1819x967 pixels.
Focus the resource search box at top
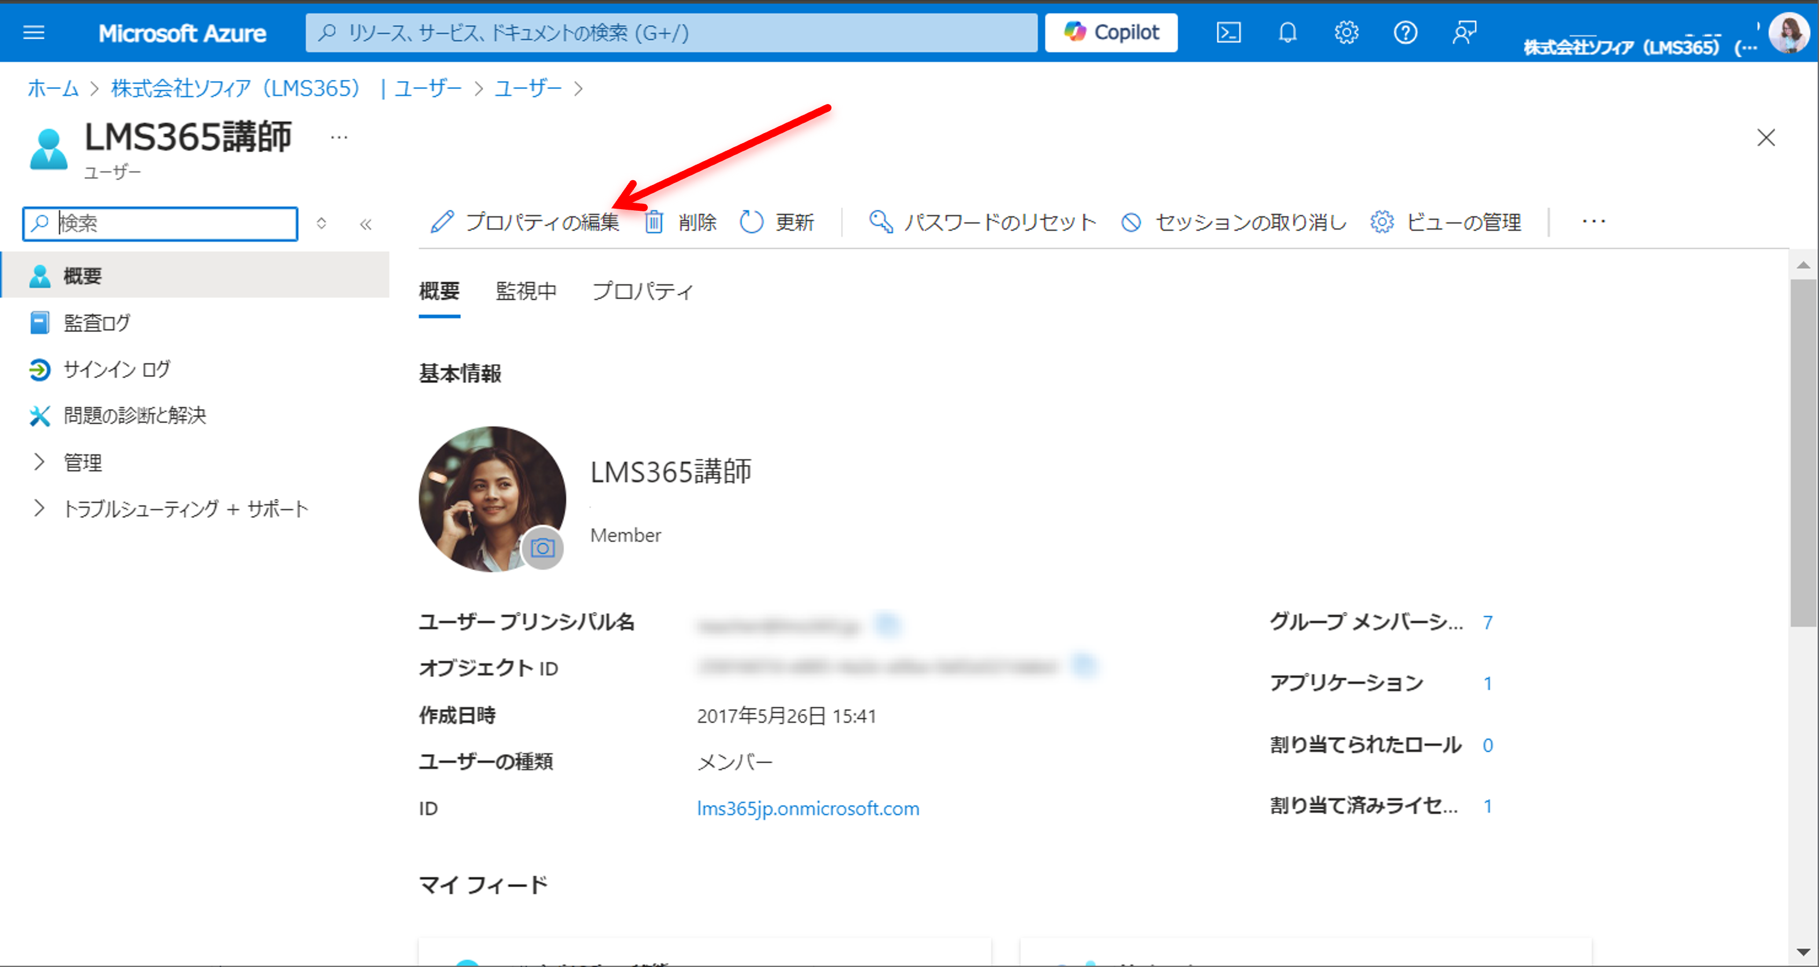[x=671, y=33]
